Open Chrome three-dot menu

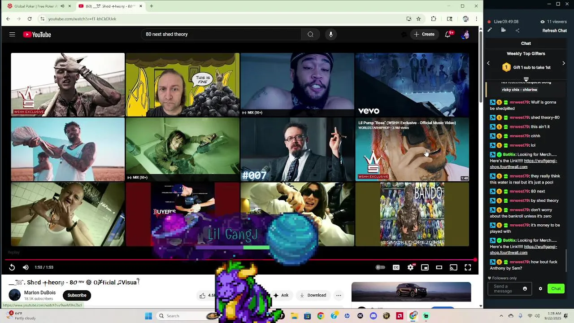[x=476, y=19]
